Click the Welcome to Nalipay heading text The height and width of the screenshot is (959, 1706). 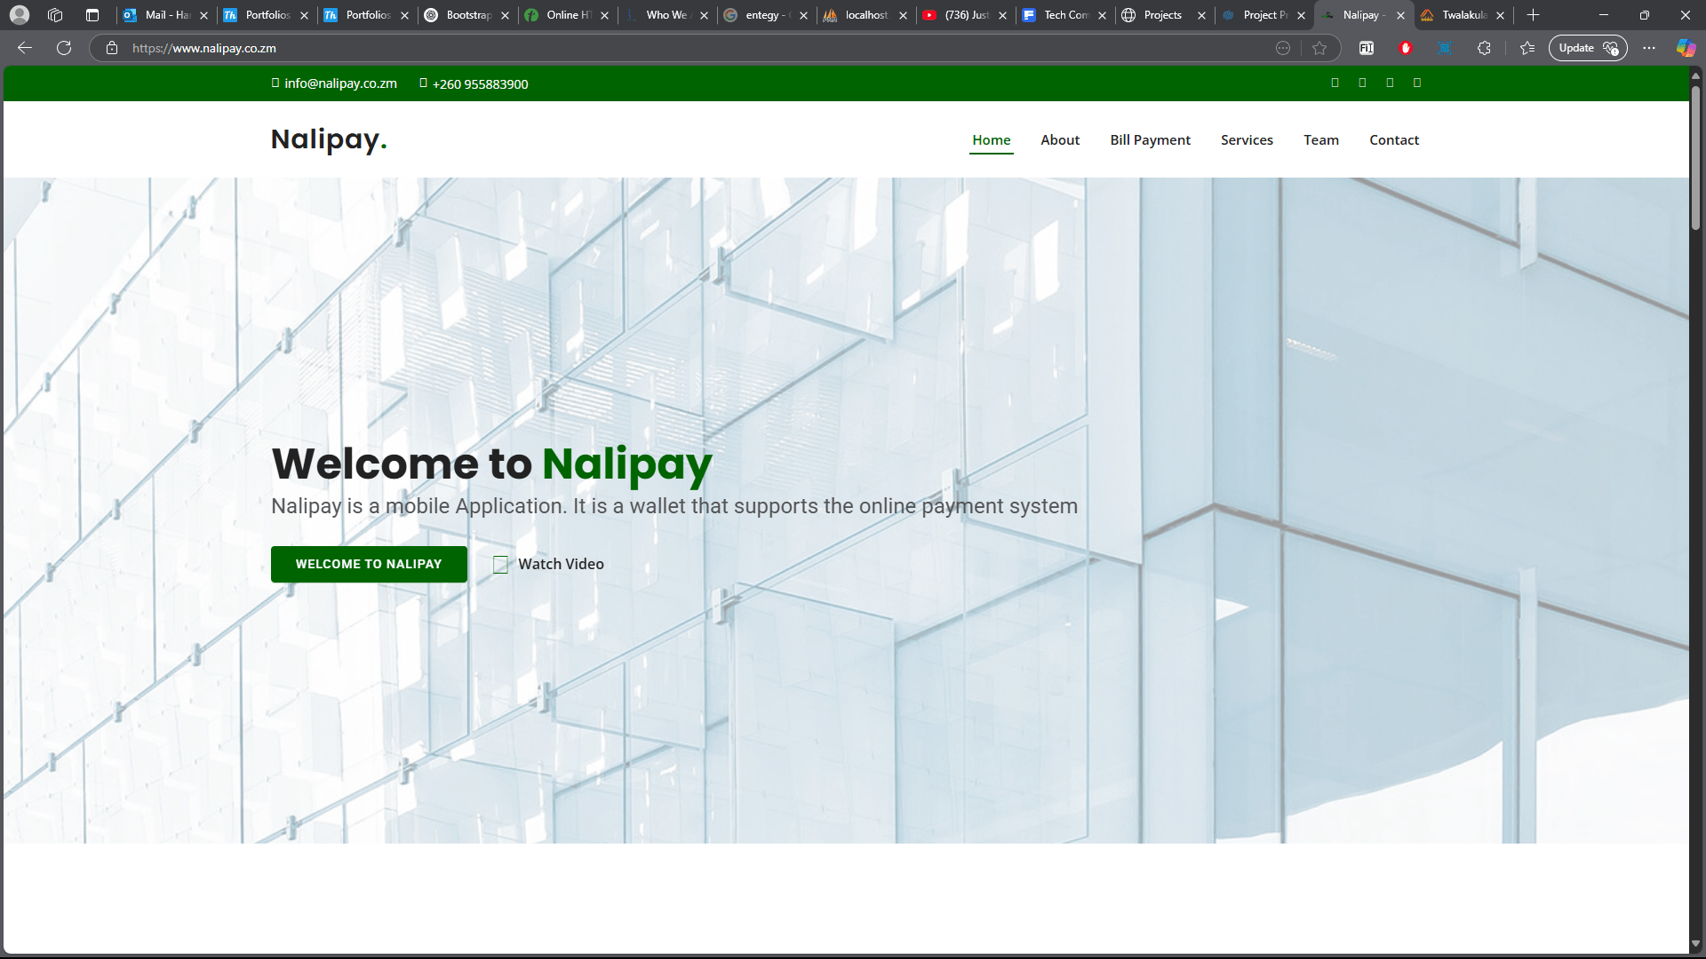pyautogui.click(x=491, y=464)
